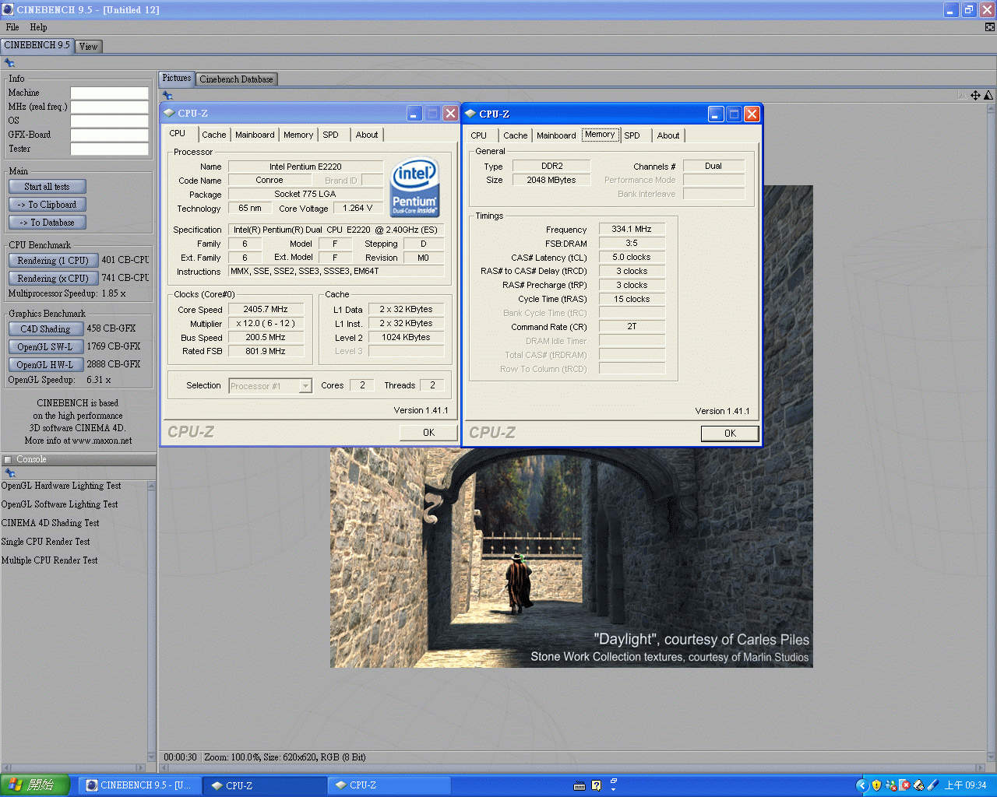Open About tab in right CPU-Z window

click(668, 135)
